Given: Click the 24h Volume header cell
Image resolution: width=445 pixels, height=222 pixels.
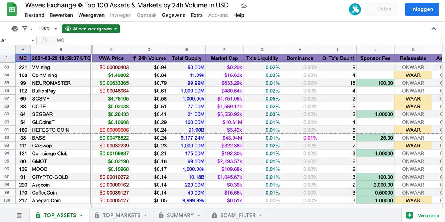Looking at the screenshot, I should (149, 58).
